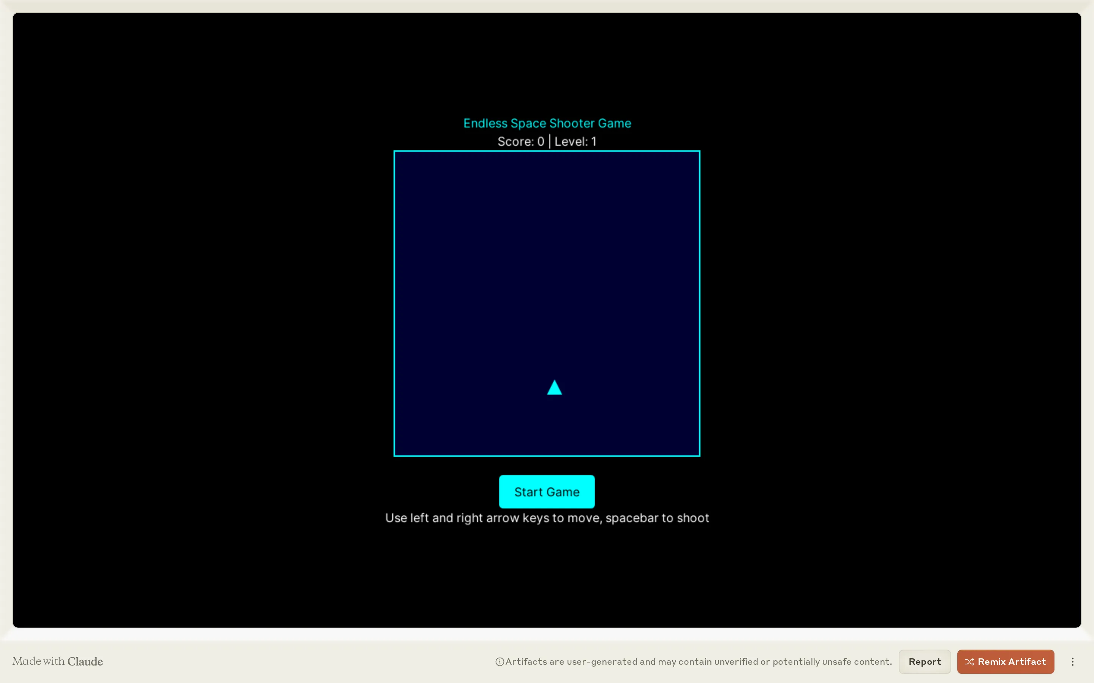Click the artifacts warning disclaimer text
The image size is (1094, 683).
pos(696,661)
